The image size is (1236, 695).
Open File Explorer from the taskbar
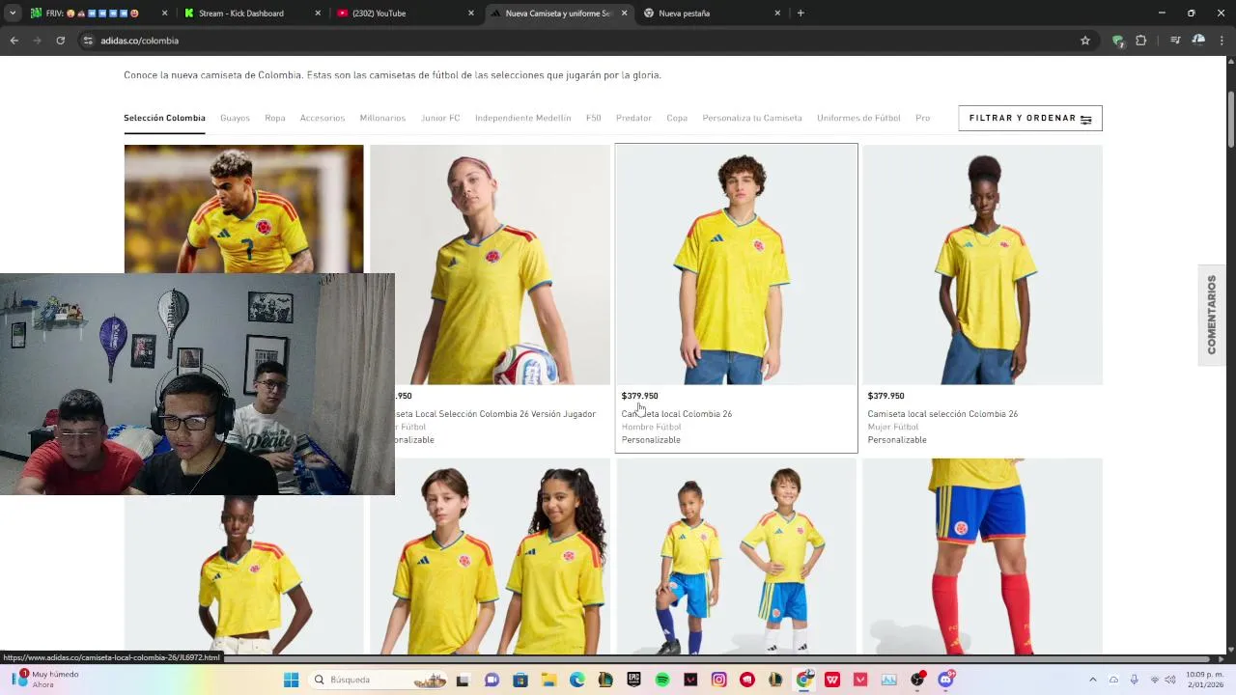[548, 680]
